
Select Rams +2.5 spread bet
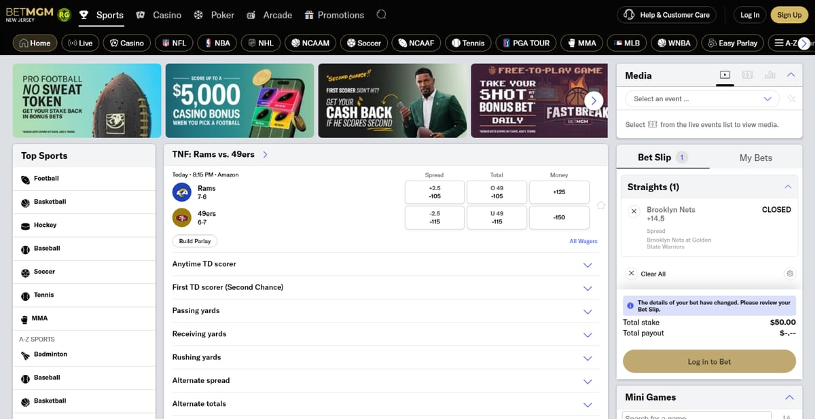(x=435, y=192)
